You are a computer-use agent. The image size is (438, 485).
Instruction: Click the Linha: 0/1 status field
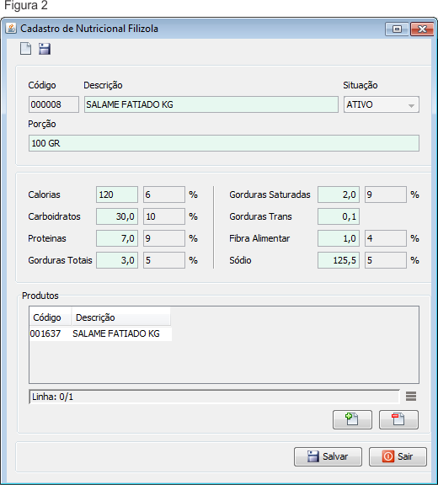(214, 397)
